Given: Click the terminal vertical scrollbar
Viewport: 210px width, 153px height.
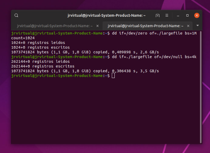Looking at the screenshot, I should point(201,85).
